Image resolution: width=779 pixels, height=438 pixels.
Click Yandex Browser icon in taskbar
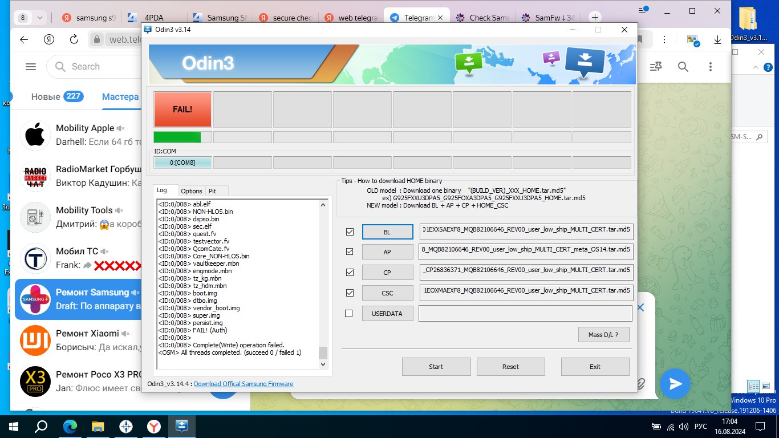(154, 426)
